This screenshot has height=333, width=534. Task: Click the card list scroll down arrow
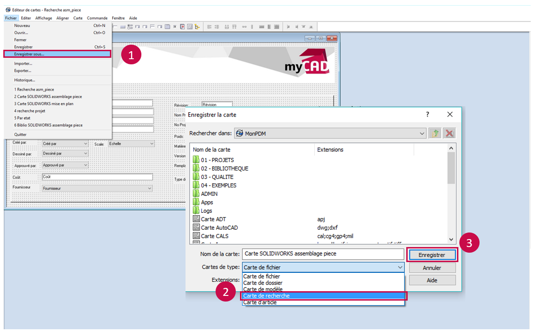451,240
